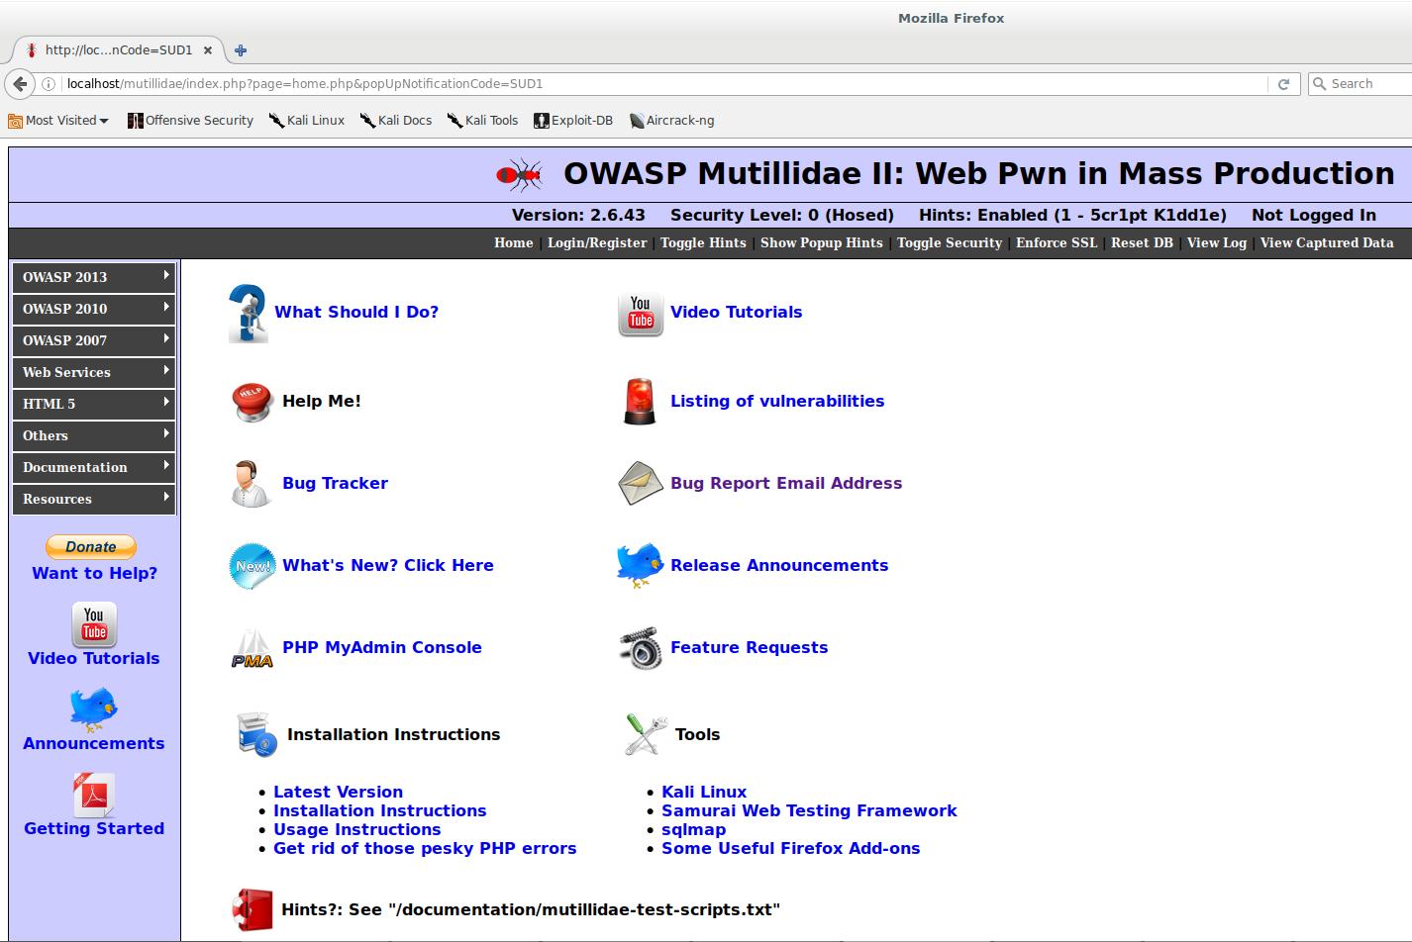The height and width of the screenshot is (942, 1412).
Task: Click the envelope icon for Bug Report Email Address
Action: click(x=640, y=484)
